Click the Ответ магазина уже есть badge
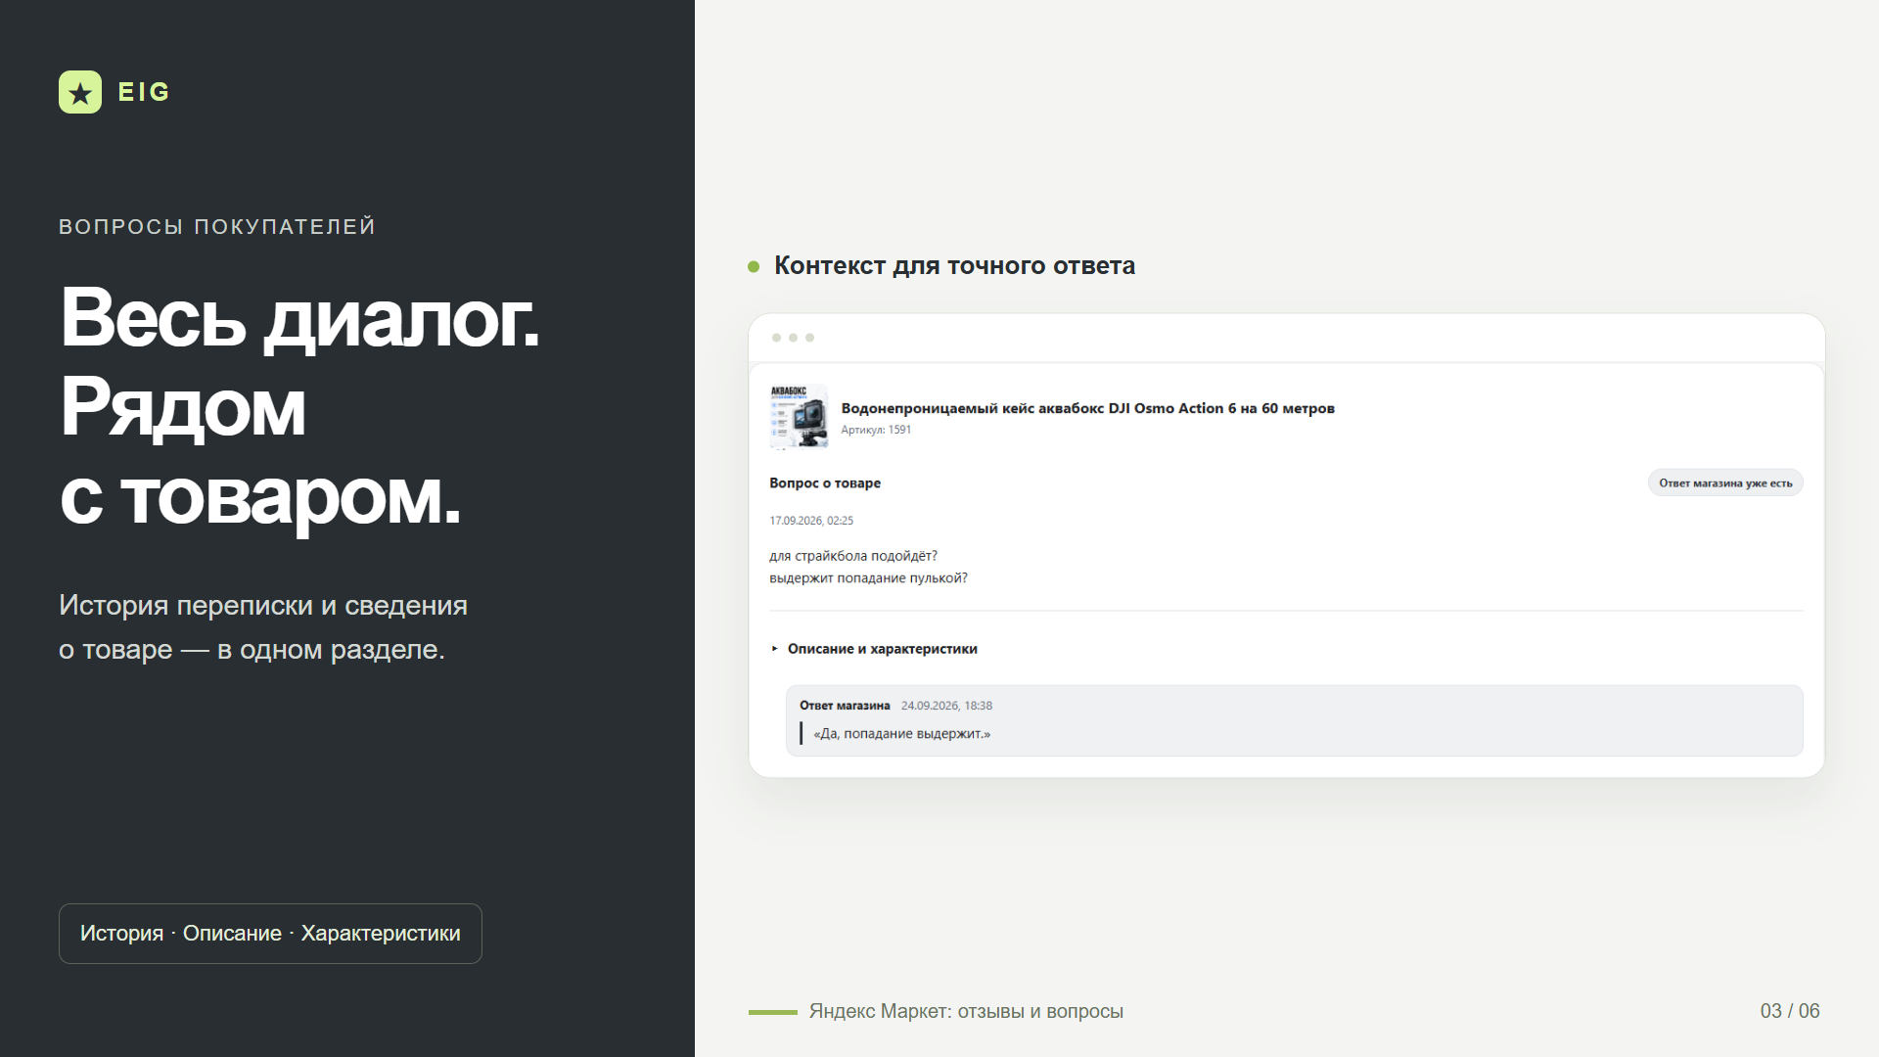The height and width of the screenshot is (1057, 1879). (x=1725, y=483)
